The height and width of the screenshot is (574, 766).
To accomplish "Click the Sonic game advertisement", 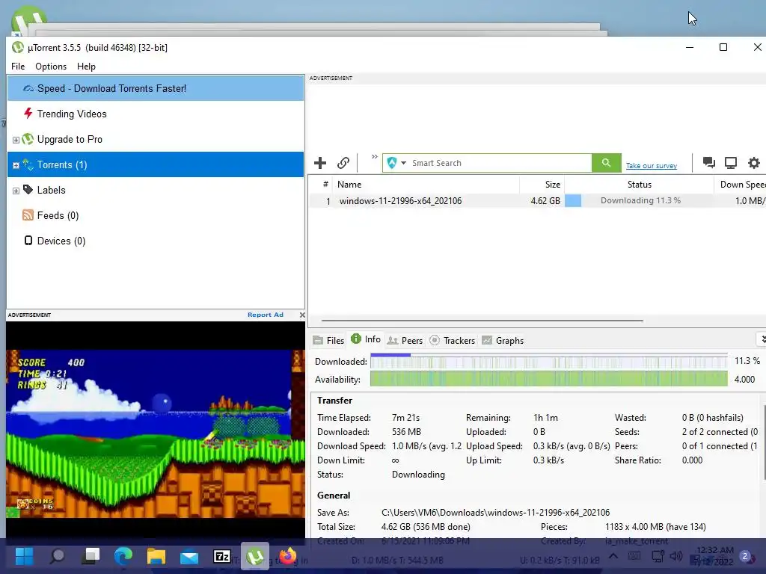I will pyautogui.click(x=156, y=433).
